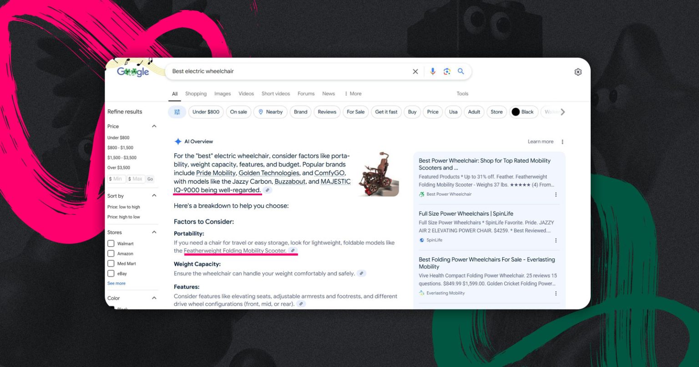
Task: Apply the On sale filter chip
Action: [x=238, y=112]
